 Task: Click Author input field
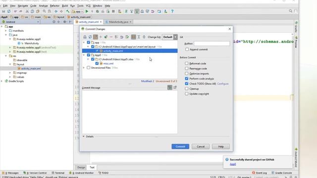point(211,44)
